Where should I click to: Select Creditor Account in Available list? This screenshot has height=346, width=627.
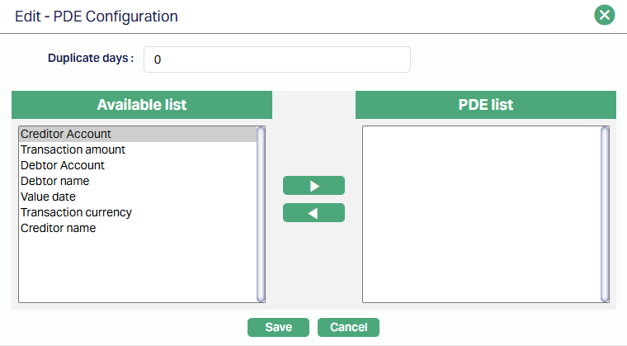(66, 134)
